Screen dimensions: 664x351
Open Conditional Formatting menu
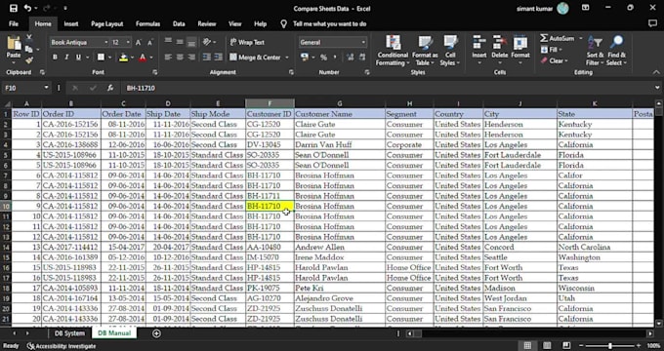pos(393,51)
